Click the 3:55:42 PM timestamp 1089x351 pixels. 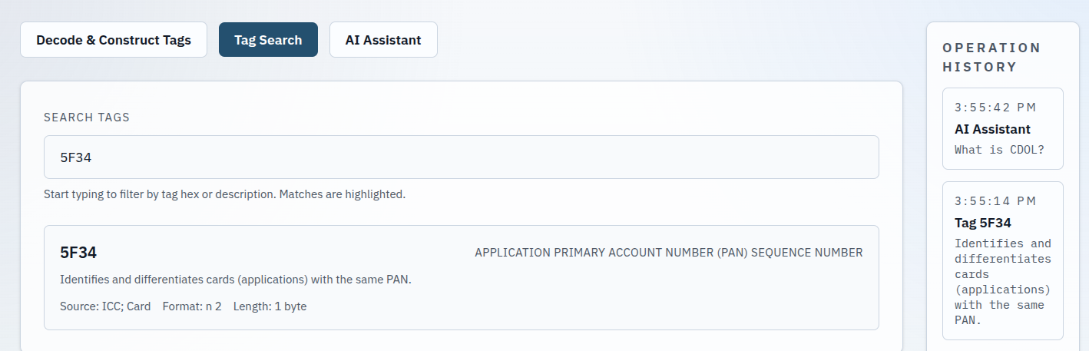tap(995, 108)
